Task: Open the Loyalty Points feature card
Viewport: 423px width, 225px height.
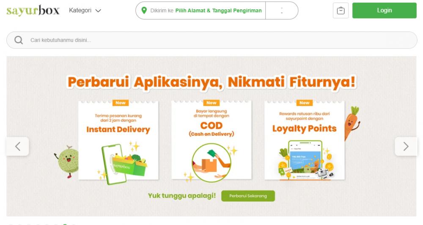Action: coord(305,140)
